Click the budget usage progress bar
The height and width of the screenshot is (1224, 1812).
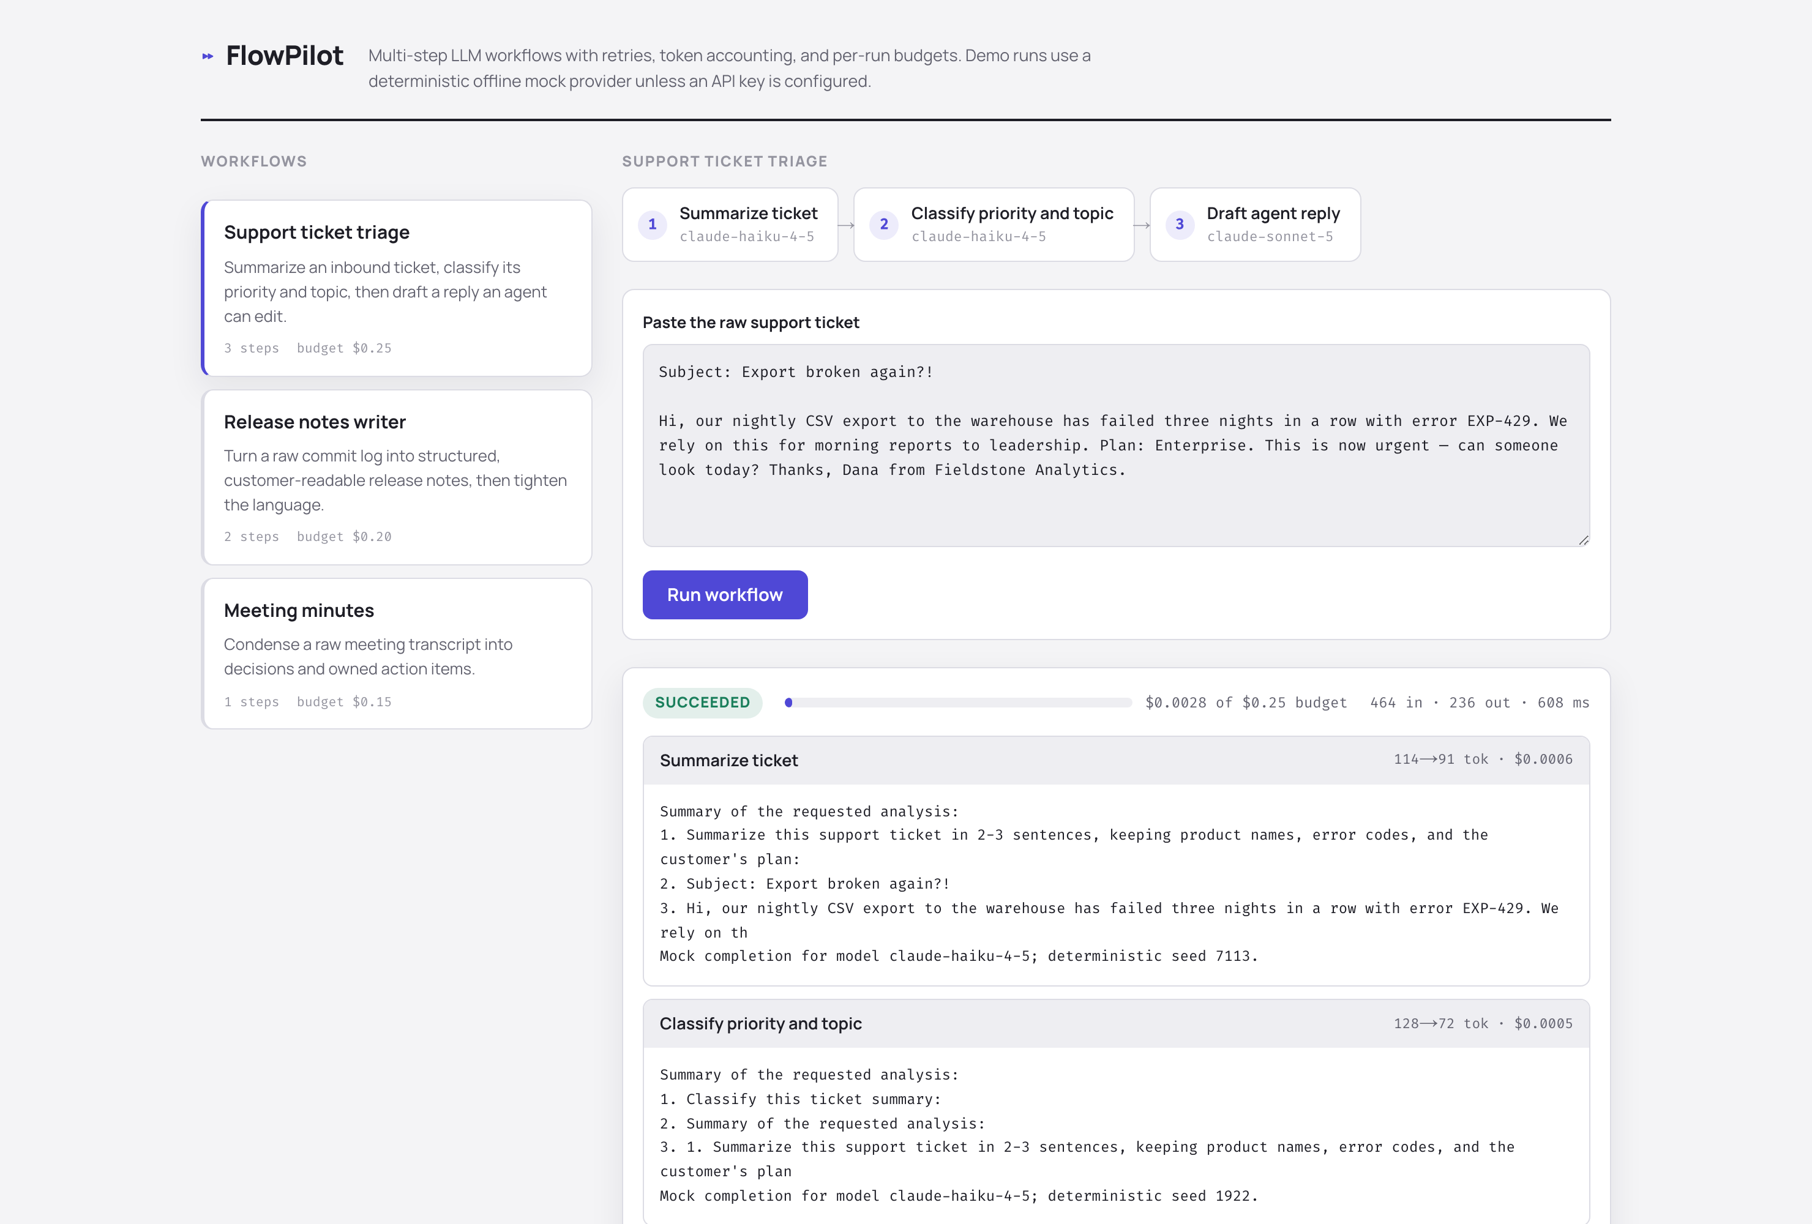point(958,703)
